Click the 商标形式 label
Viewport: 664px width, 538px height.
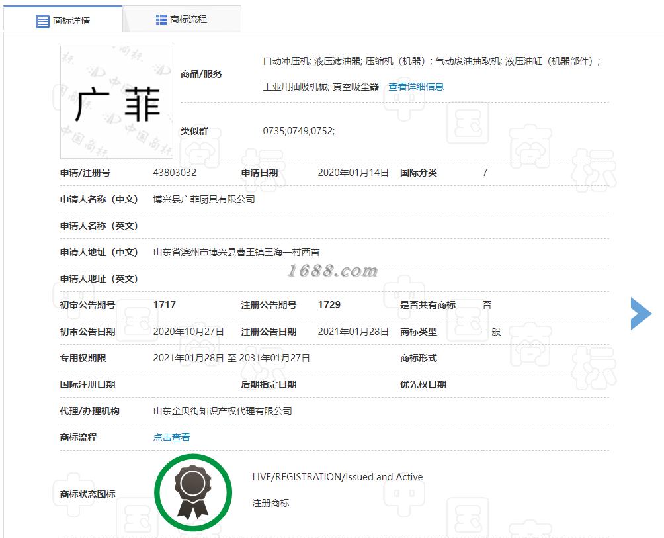(419, 358)
